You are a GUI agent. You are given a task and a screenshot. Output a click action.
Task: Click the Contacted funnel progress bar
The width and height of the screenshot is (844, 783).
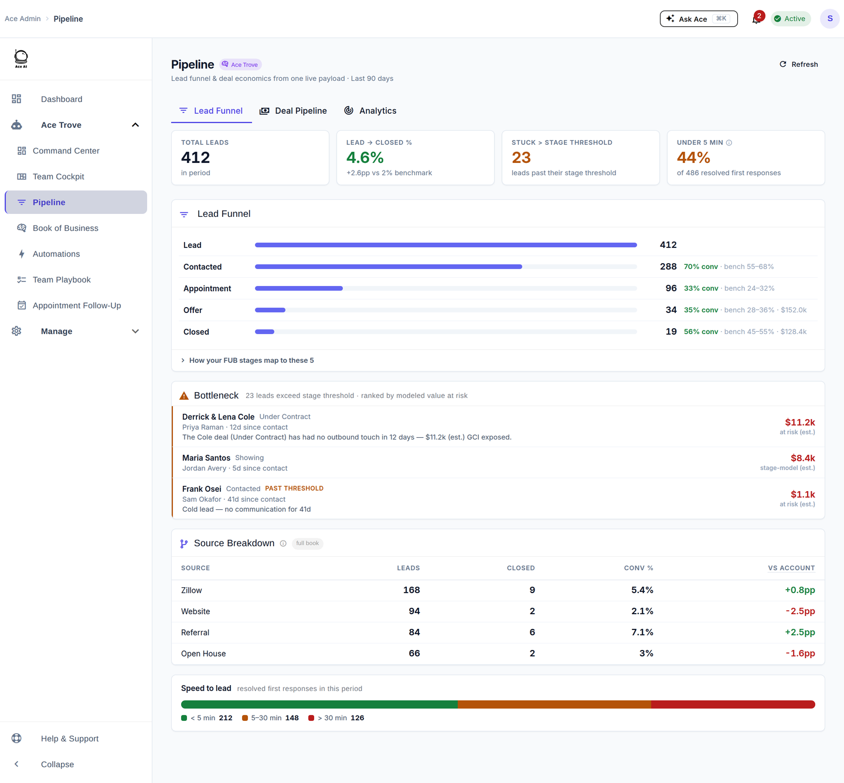tap(446, 267)
